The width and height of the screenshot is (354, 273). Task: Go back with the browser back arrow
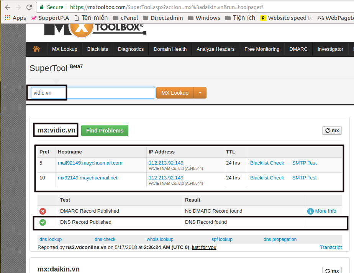click(8, 7)
